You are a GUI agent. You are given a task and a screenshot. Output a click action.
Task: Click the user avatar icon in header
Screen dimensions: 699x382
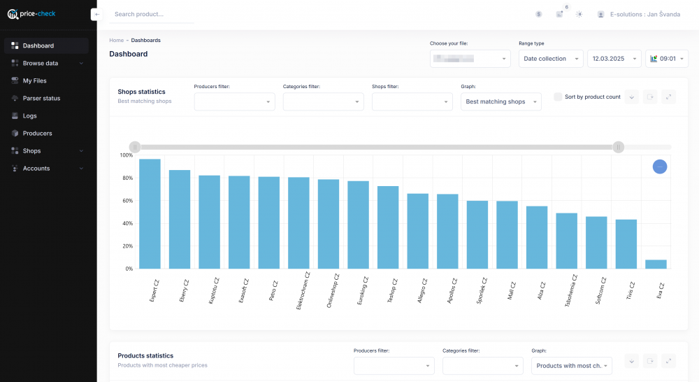[600, 14]
